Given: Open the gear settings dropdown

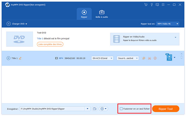Looking at the screenshot, I should [x=103, y=109].
